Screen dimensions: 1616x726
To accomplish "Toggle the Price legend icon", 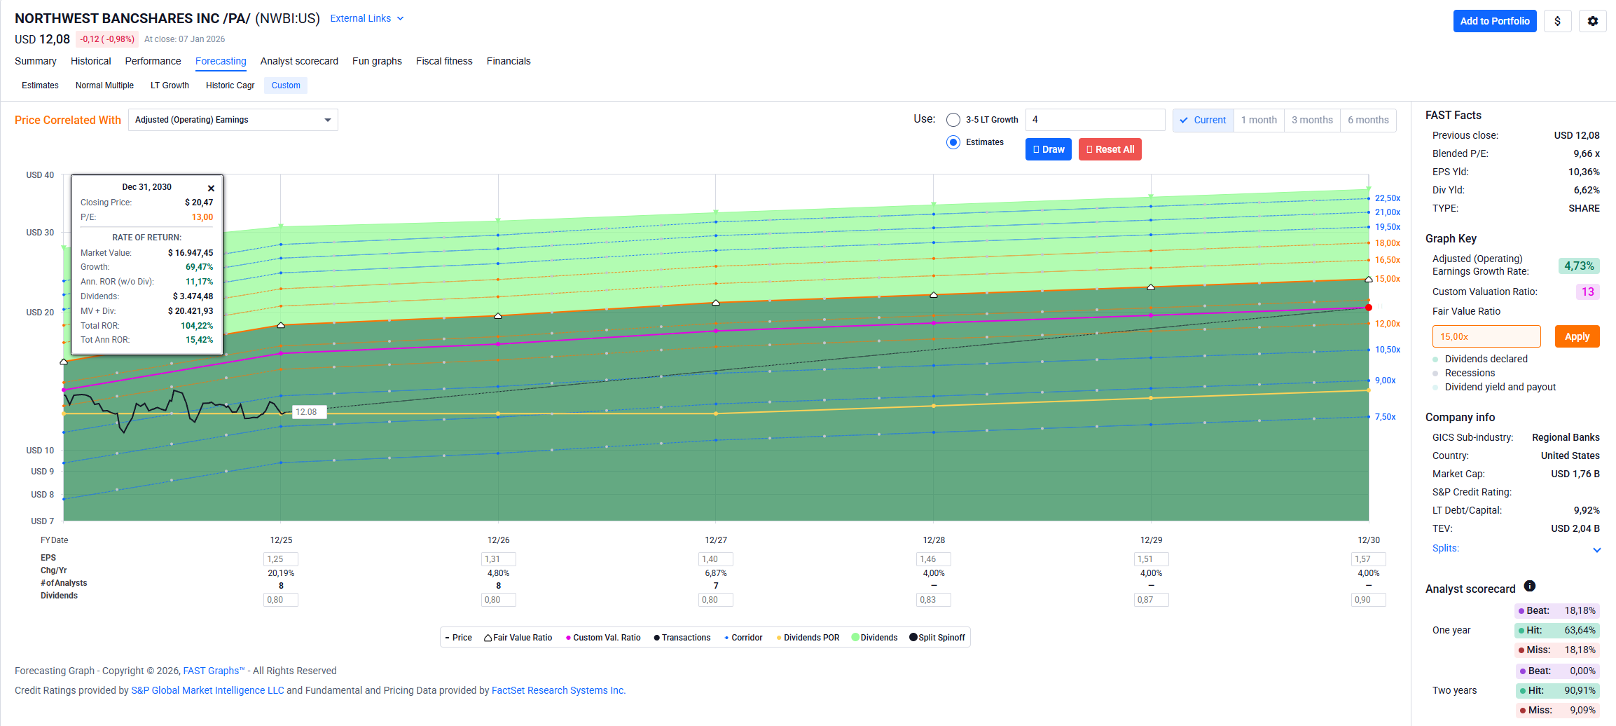I will point(448,638).
